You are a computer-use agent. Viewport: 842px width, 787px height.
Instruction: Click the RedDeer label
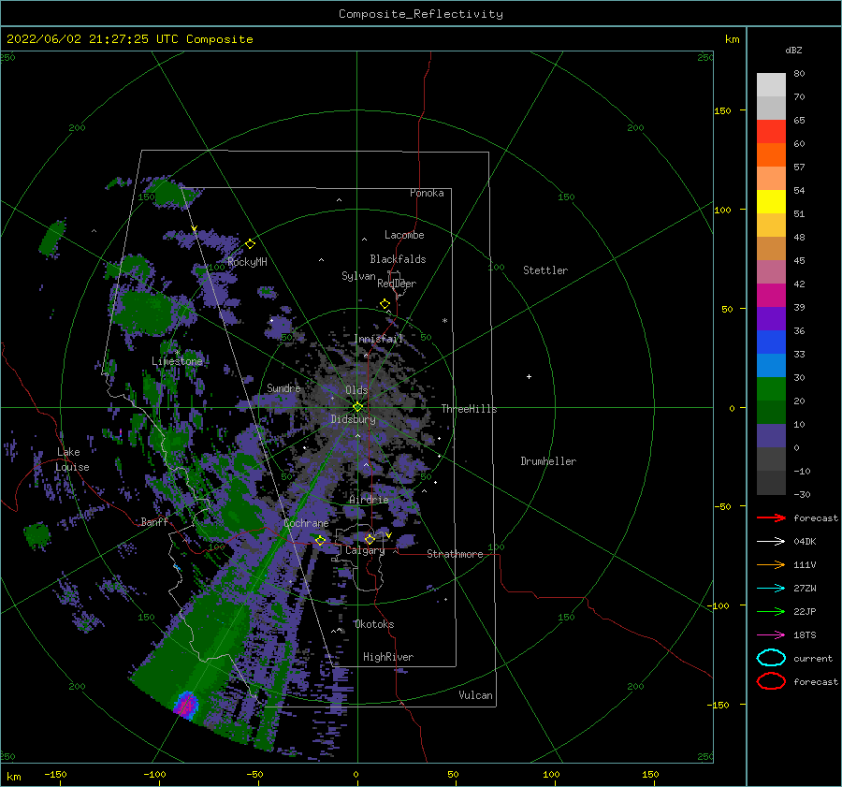[x=397, y=284]
